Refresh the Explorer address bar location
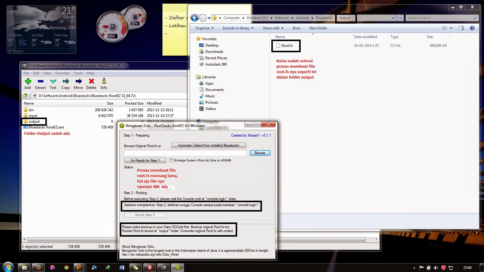 pos(400,18)
